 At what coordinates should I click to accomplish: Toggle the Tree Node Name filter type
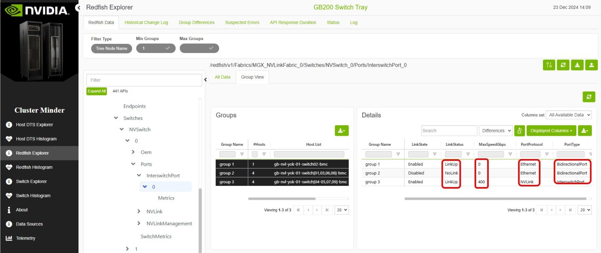pos(111,48)
